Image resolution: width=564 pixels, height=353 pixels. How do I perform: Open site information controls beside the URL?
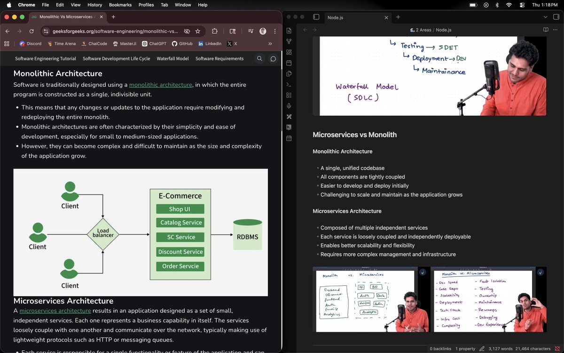coord(46,32)
